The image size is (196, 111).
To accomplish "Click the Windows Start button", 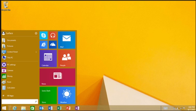I will tap(4, 108).
